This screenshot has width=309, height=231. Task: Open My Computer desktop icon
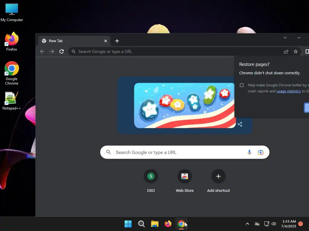[12, 13]
